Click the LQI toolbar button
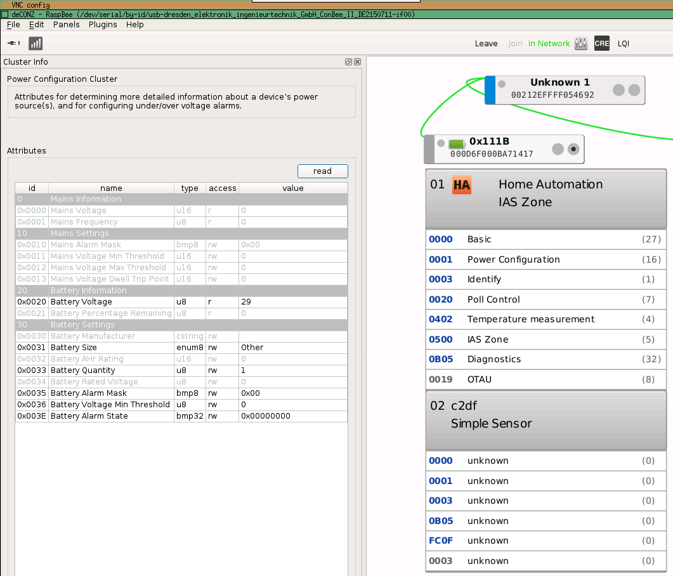Image resolution: width=673 pixels, height=576 pixels. coord(624,43)
